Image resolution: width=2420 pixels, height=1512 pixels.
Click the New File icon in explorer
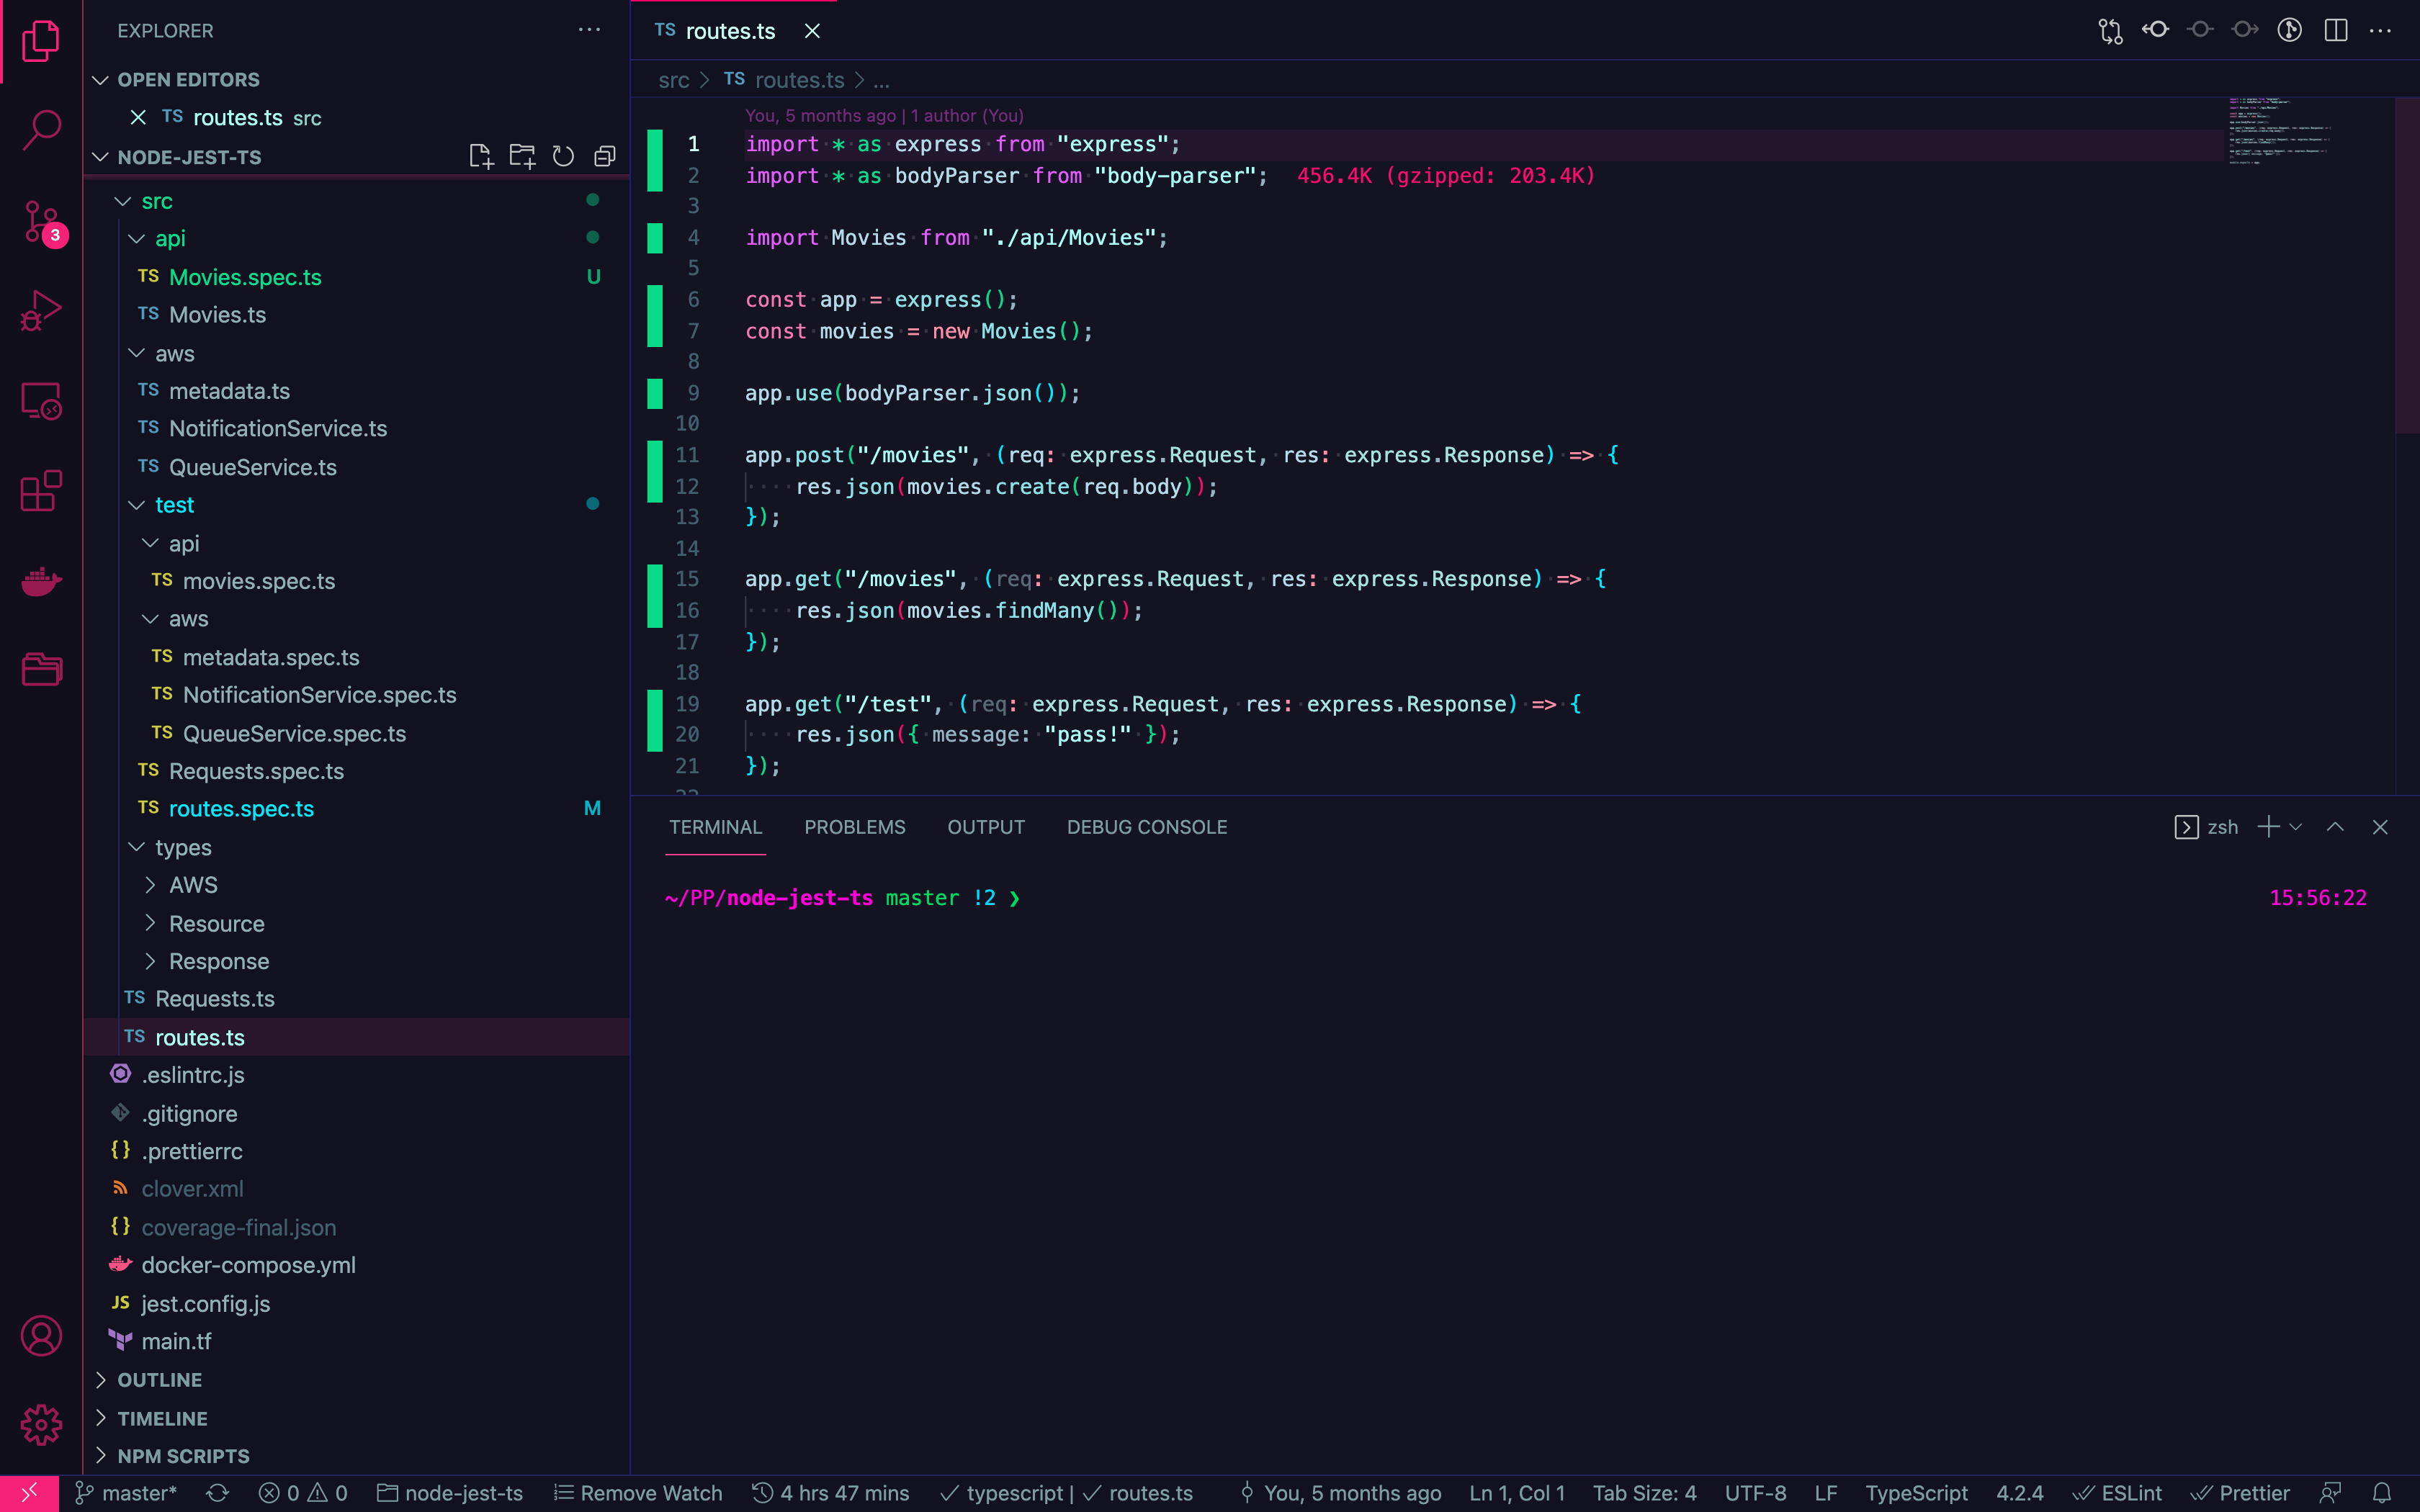click(x=481, y=156)
